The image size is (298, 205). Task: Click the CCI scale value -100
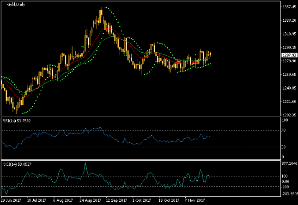tap(285, 187)
